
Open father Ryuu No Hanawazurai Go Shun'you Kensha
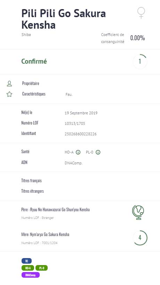(56, 209)
